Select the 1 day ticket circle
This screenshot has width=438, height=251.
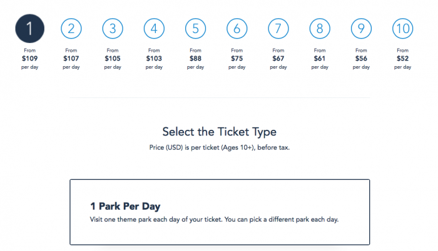29,28
